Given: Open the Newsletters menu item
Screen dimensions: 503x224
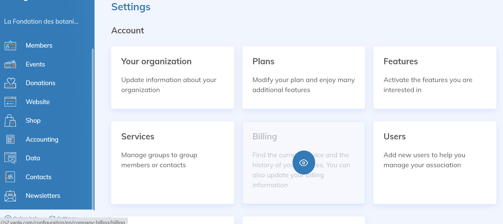Looking at the screenshot, I should 43,196.
